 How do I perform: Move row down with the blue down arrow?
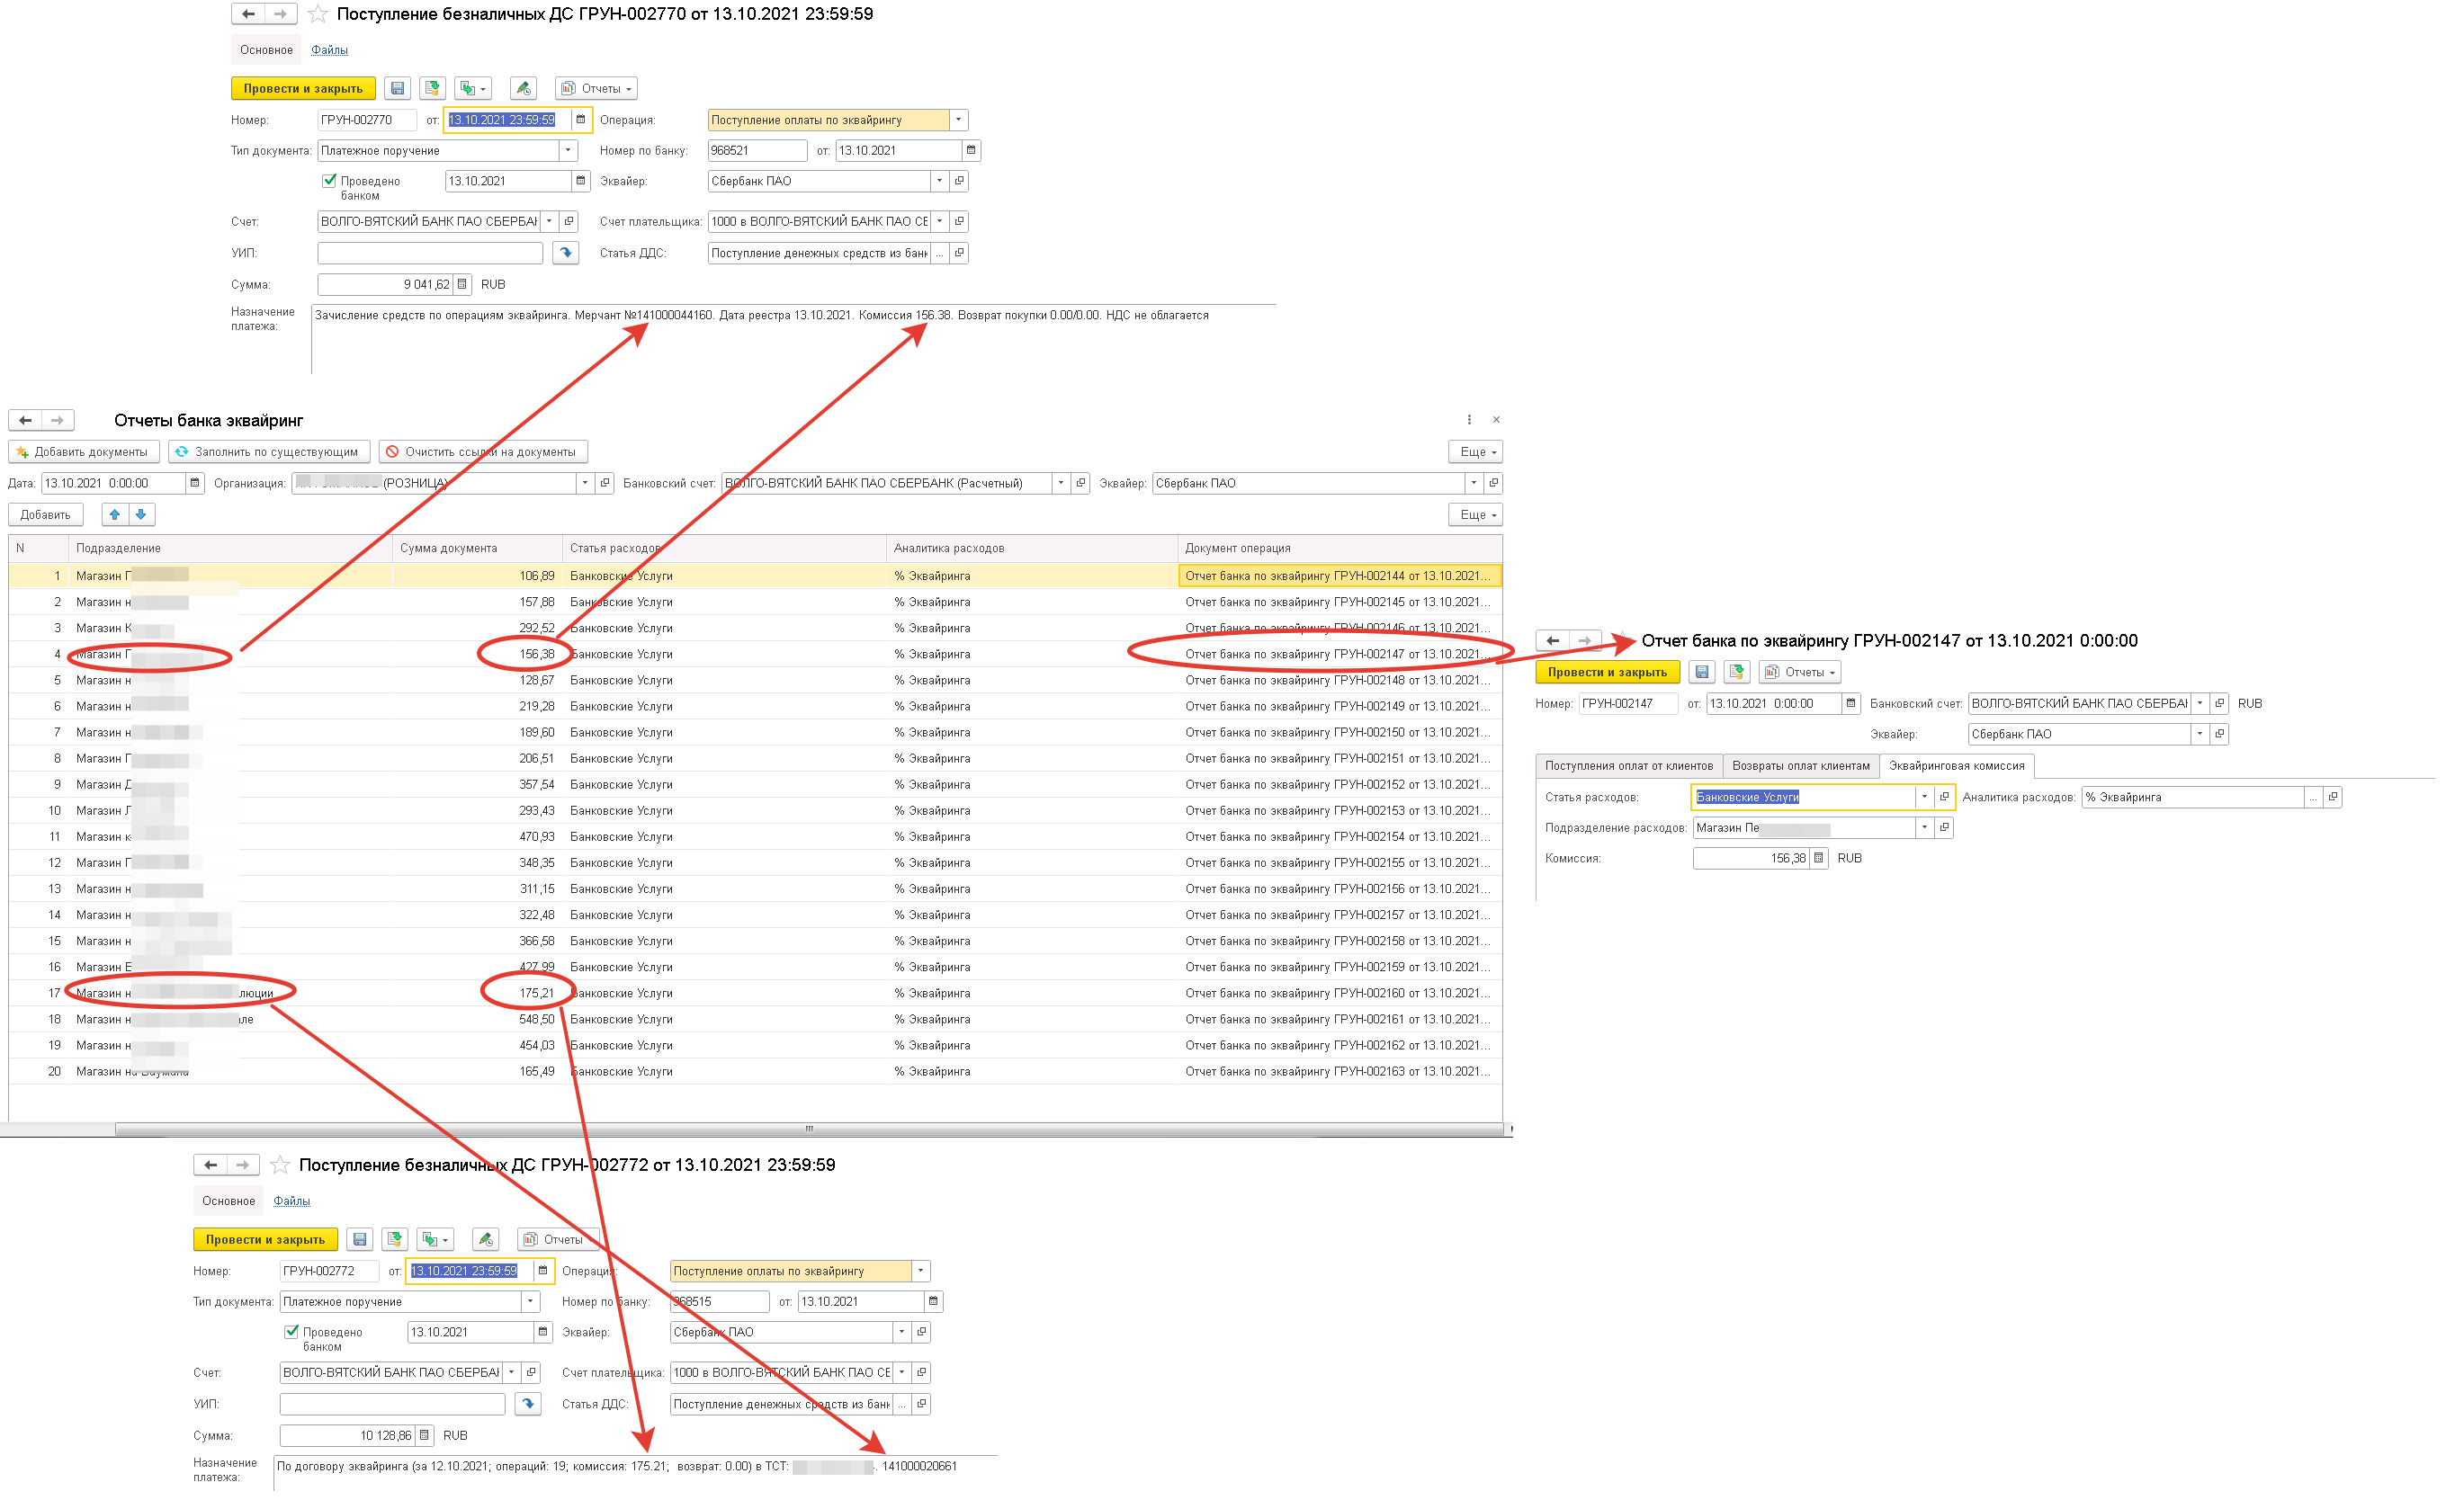[x=141, y=514]
